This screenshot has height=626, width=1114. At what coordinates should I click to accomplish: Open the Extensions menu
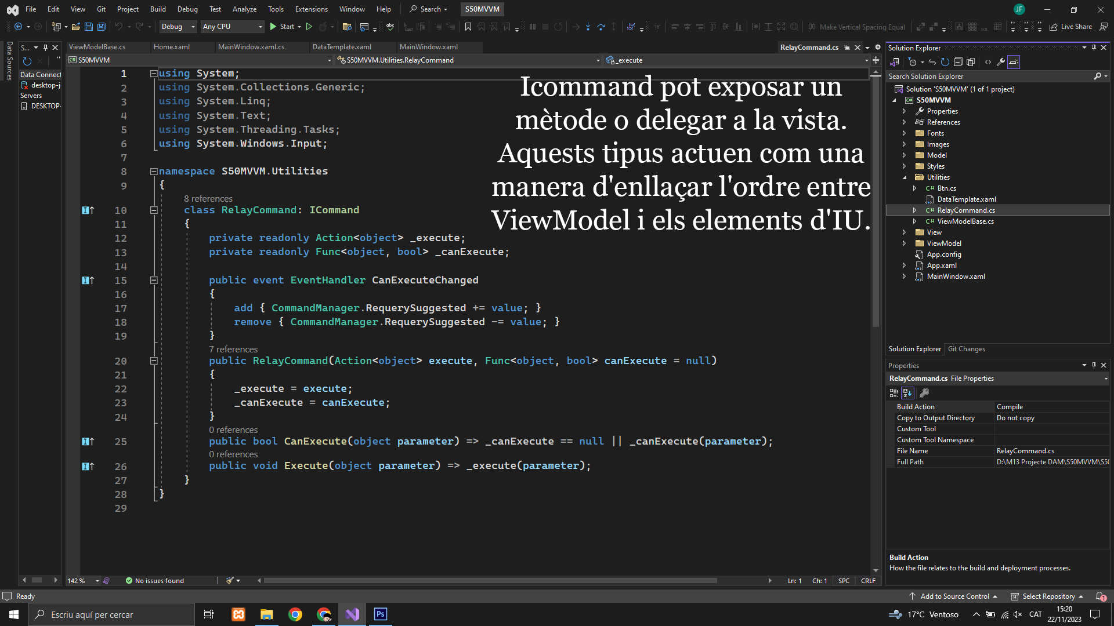coord(311,9)
